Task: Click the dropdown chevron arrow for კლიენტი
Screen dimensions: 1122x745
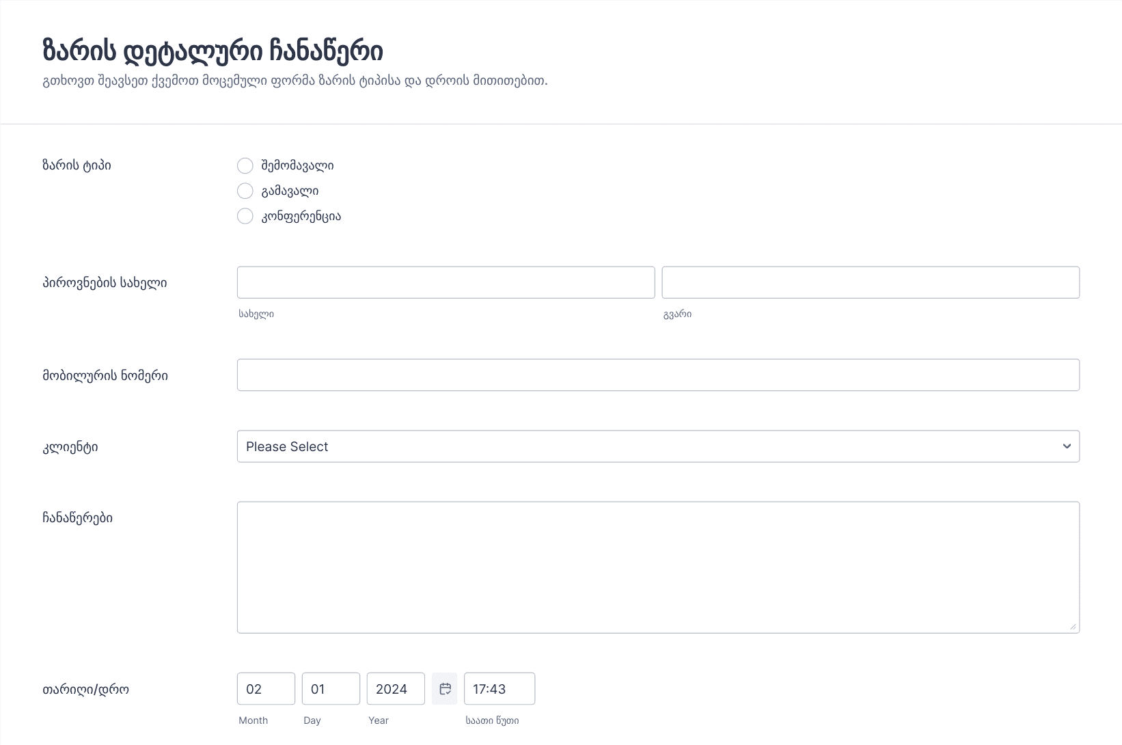Action: pos(1067,446)
